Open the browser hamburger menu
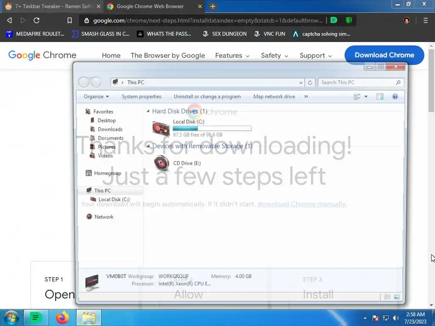The height and width of the screenshot is (326, 435). pos(425,20)
